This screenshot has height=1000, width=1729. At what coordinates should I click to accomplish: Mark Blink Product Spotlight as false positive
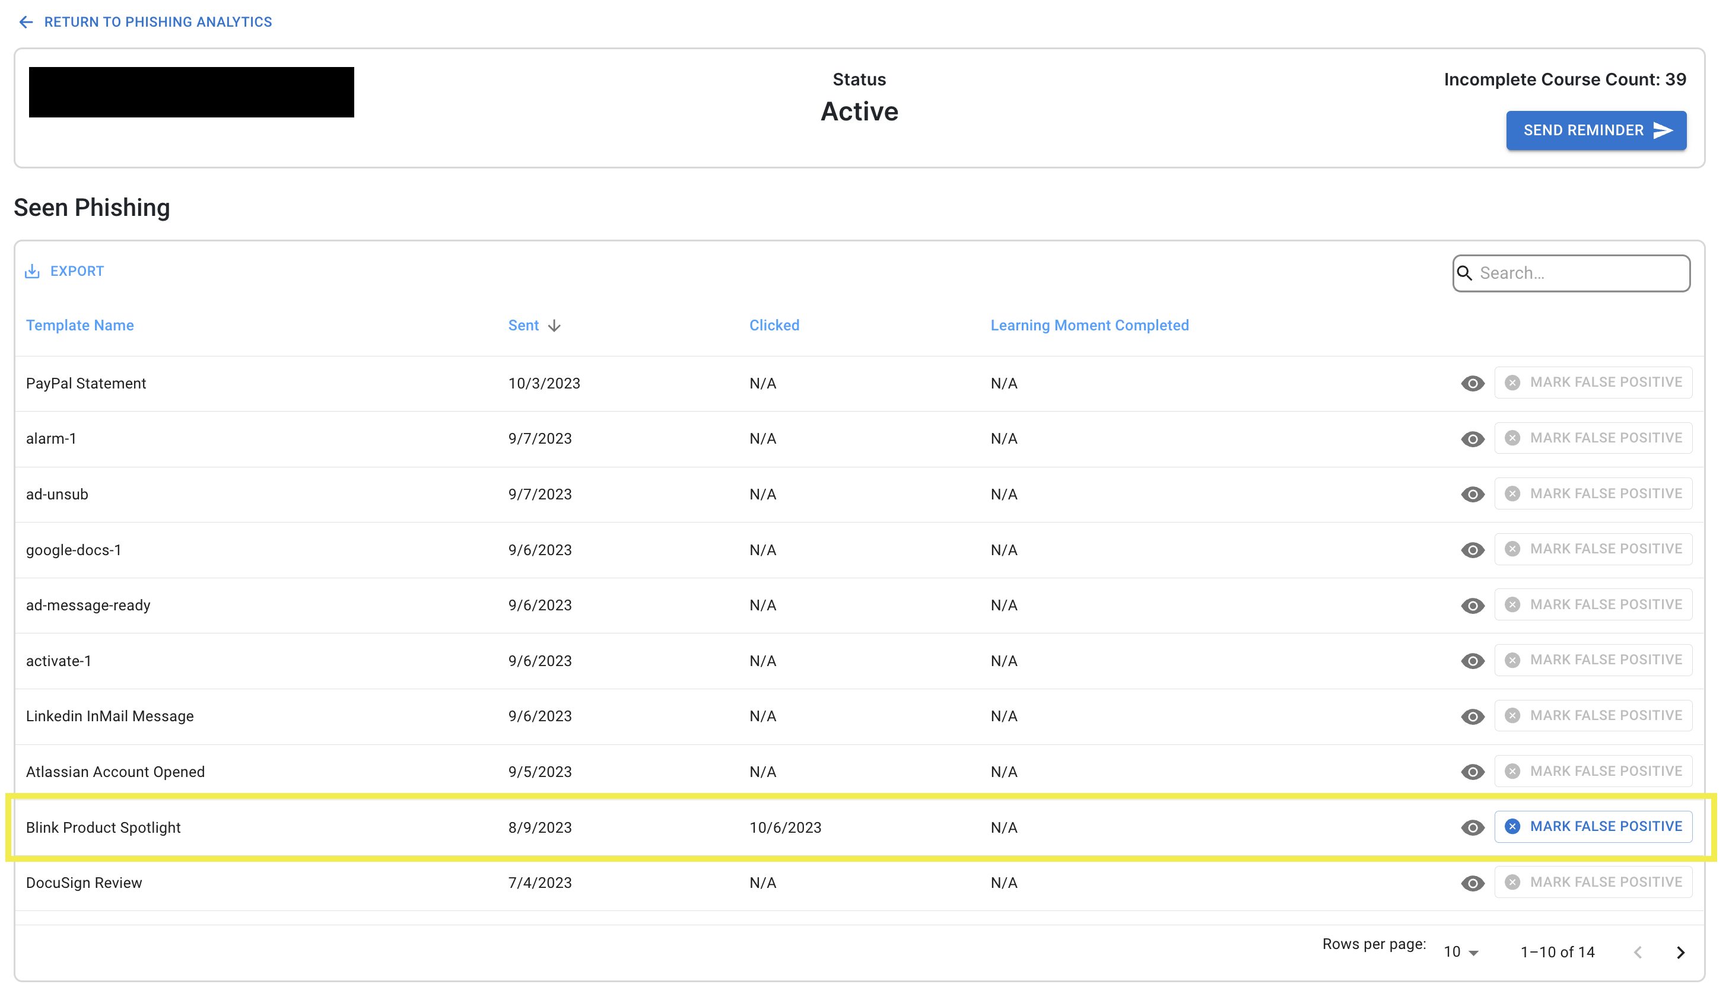tap(1593, 826)
